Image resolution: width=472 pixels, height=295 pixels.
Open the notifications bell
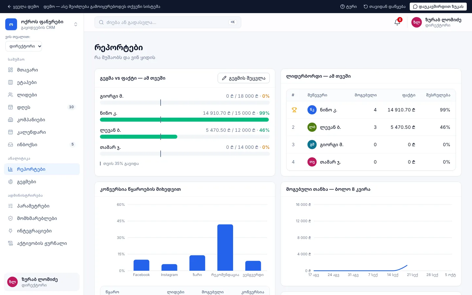coord(397,22)
